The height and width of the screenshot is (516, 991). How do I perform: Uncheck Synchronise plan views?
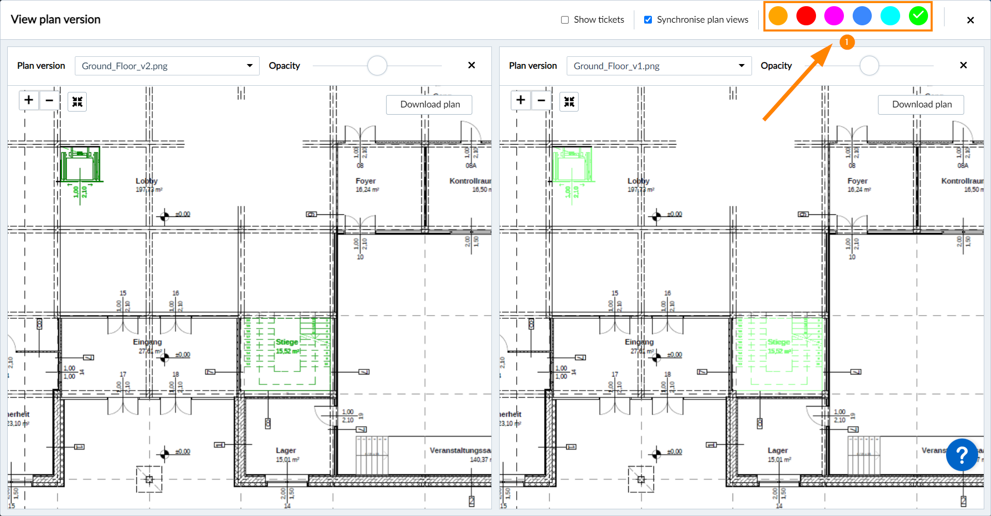click(648, 20)
